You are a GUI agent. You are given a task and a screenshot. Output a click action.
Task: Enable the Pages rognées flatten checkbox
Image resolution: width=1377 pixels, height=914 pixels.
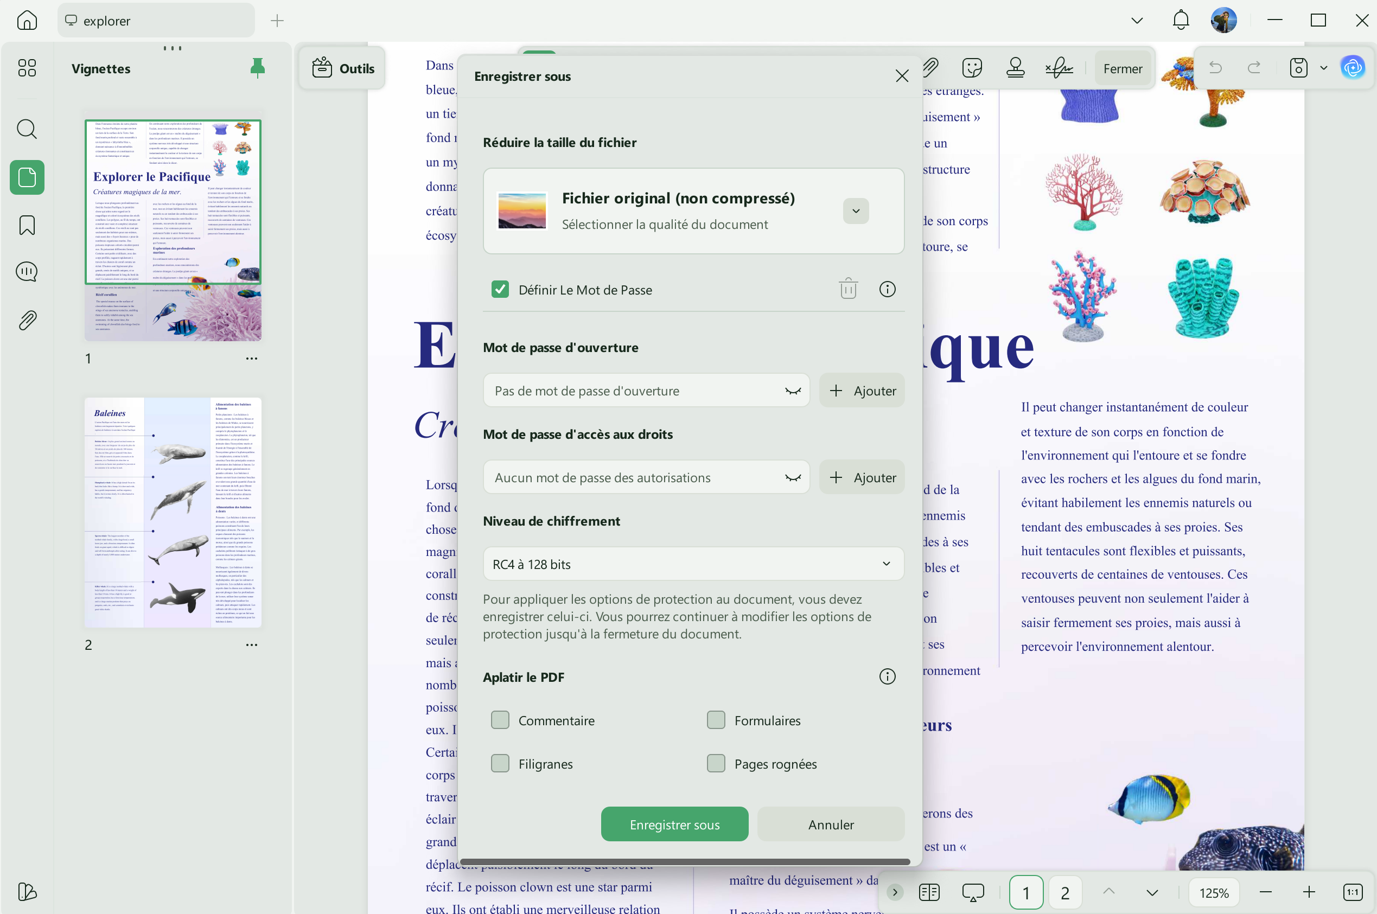(716, 764)
